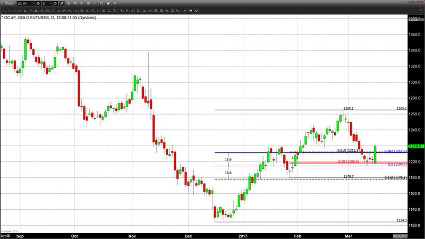
Task: Select the text annotation tool
Action: pos(122,11)
